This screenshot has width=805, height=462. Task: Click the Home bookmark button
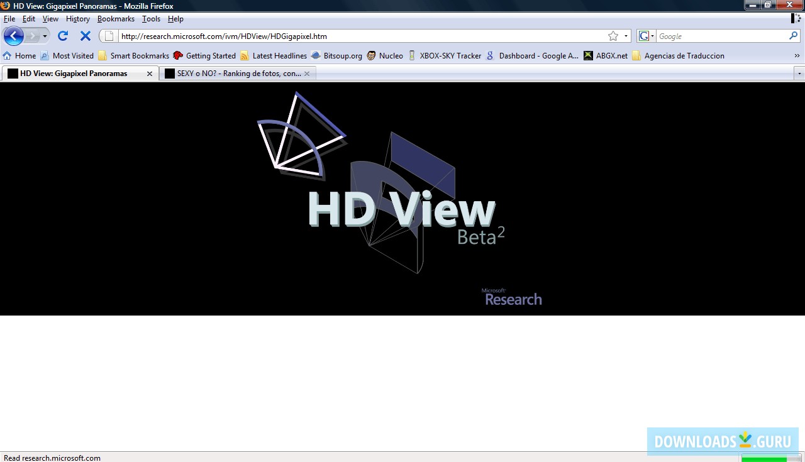[x=19, y=55]
